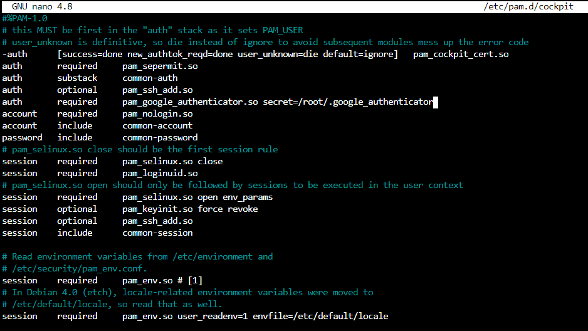Place cursor on the #%PAM-1.0 header line
This screenshot has width=588, height=331.
[24, 18]
